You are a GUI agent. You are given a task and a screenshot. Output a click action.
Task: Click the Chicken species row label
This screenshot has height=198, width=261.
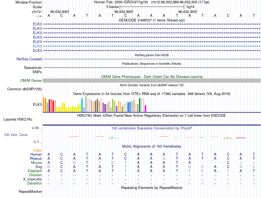[35, 175]
